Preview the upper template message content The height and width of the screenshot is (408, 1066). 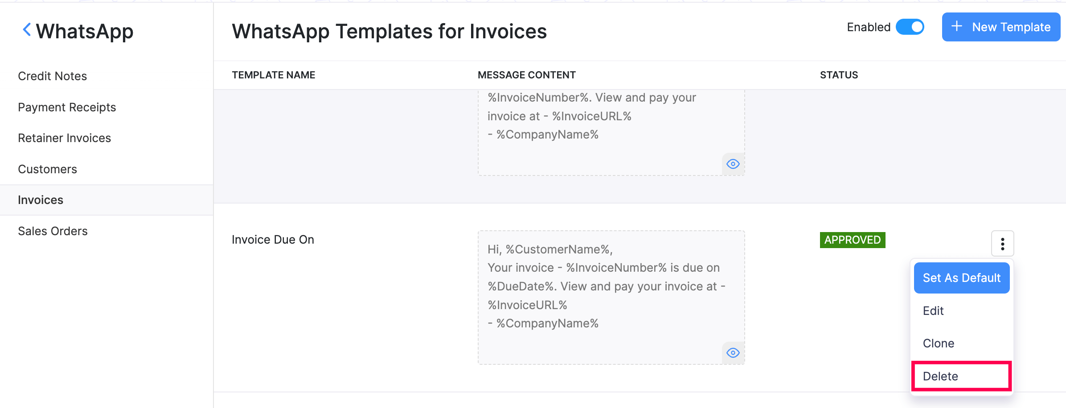[x=733, y=164]
